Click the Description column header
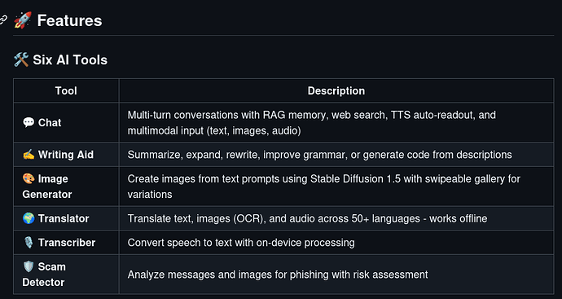Viewport: 562px width, 299px height. coord(336,90)
